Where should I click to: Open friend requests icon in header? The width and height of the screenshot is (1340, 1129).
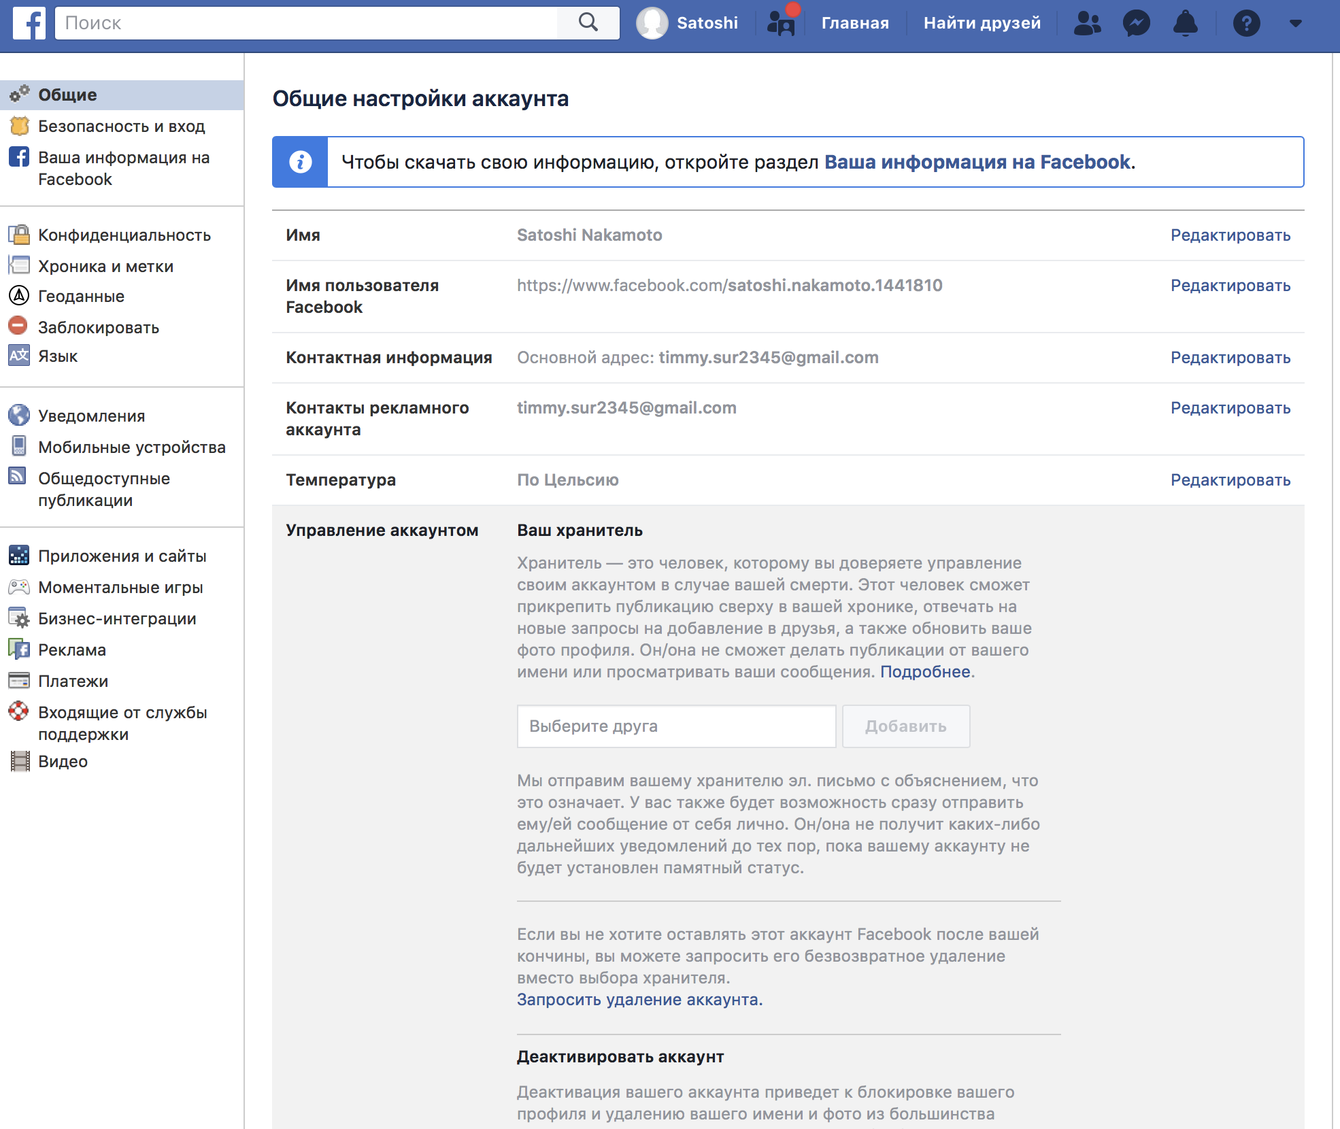[1087, 23]
